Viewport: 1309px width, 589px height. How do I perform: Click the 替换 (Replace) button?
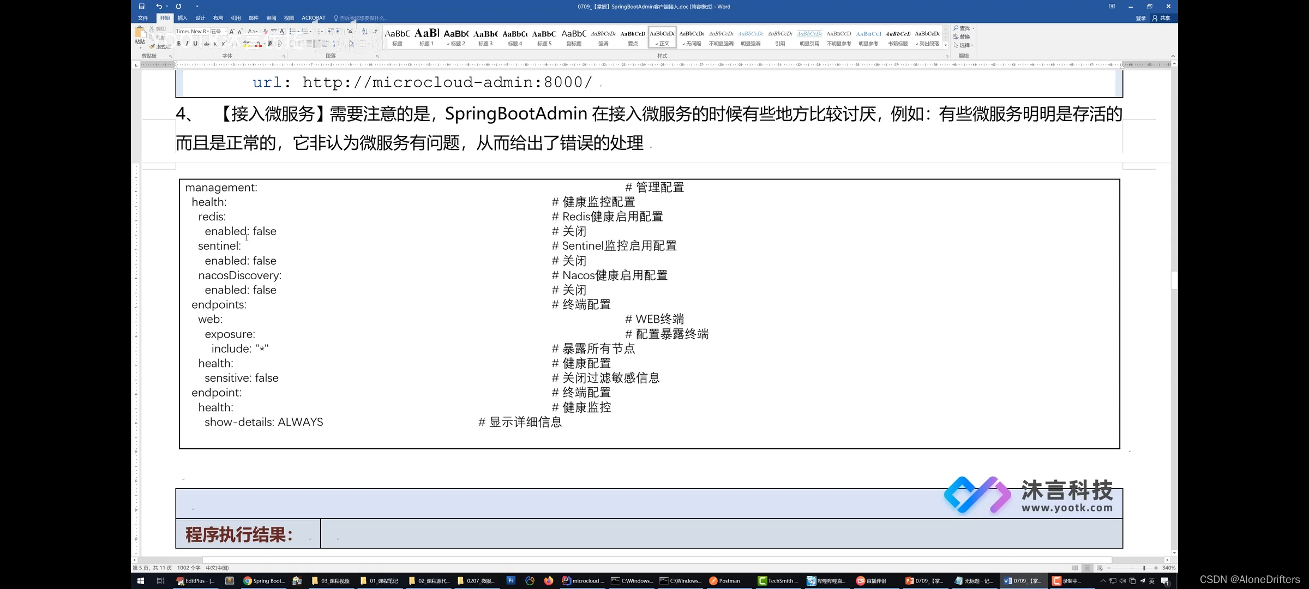click(x=962, y=37)
